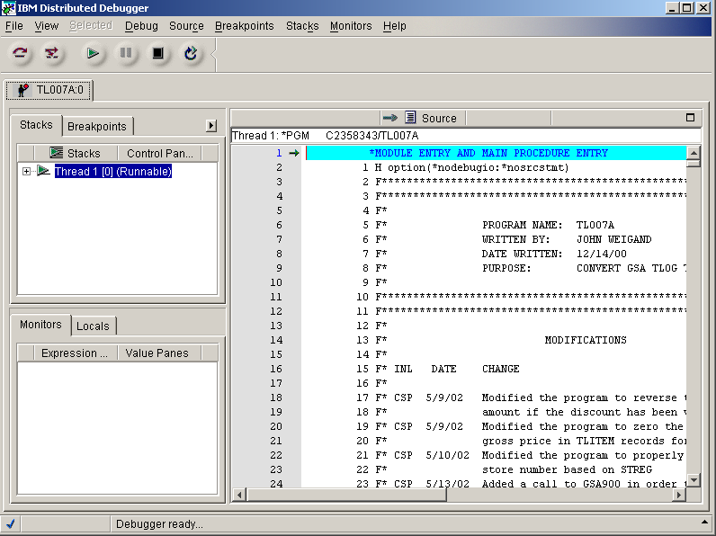Image resolution: width=716 pixels, height=536 pixels.
Task: Click the horizontal scrollbar left arrow
Action: pyautogui.click(x=239, y=495)
